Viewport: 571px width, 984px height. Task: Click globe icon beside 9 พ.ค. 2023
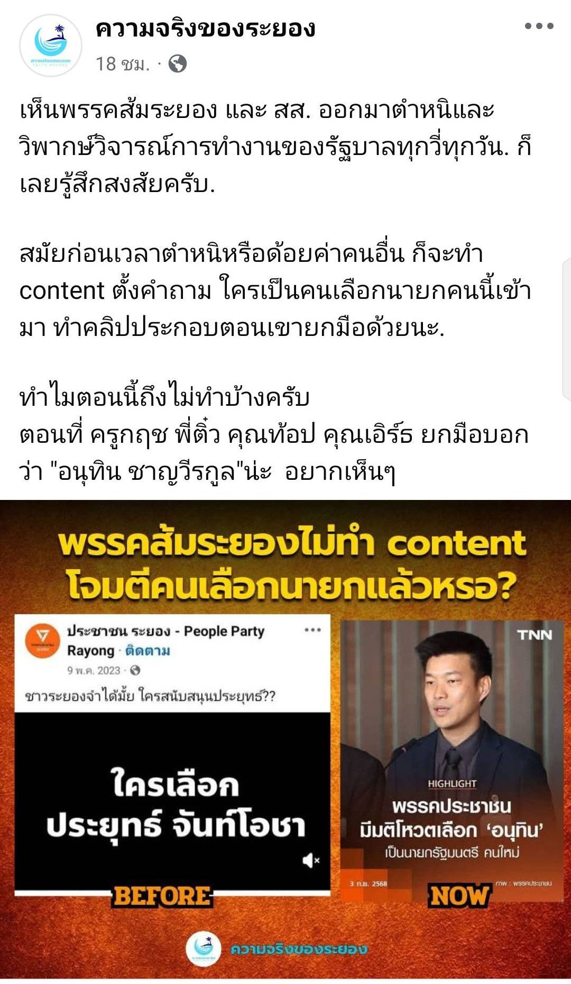[x=135, y=670]
